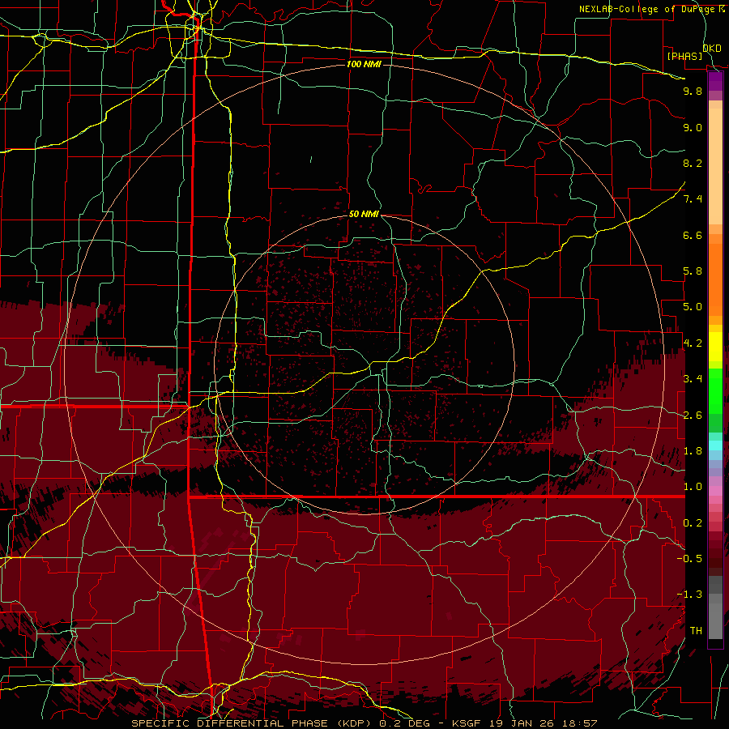
Task: Click the 19 JAN 26 date text
Action: (x=521, y=723)
